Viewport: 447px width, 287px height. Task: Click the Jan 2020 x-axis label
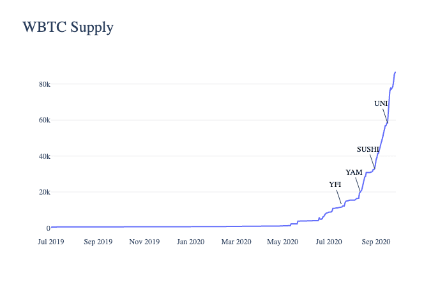tap(190, 242)
